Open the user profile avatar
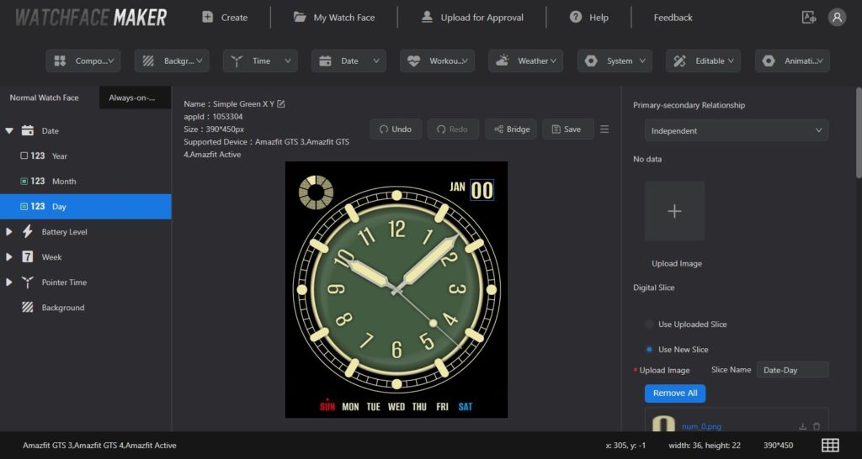 pyautogui.click(x=837, y=17)
